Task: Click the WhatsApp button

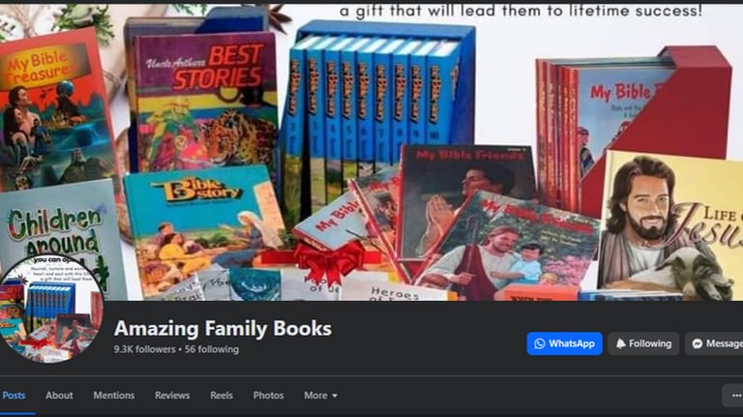Action: click(564, 343)
